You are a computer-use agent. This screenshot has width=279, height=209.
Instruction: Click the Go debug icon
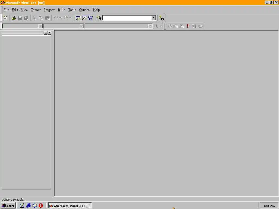[194, 26]
